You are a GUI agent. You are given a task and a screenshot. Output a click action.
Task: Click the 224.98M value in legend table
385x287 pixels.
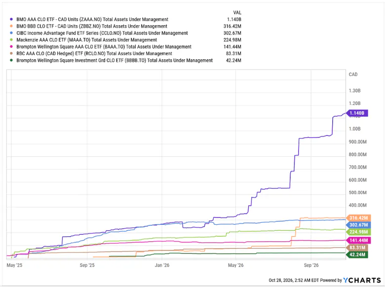tap(232, 40)
